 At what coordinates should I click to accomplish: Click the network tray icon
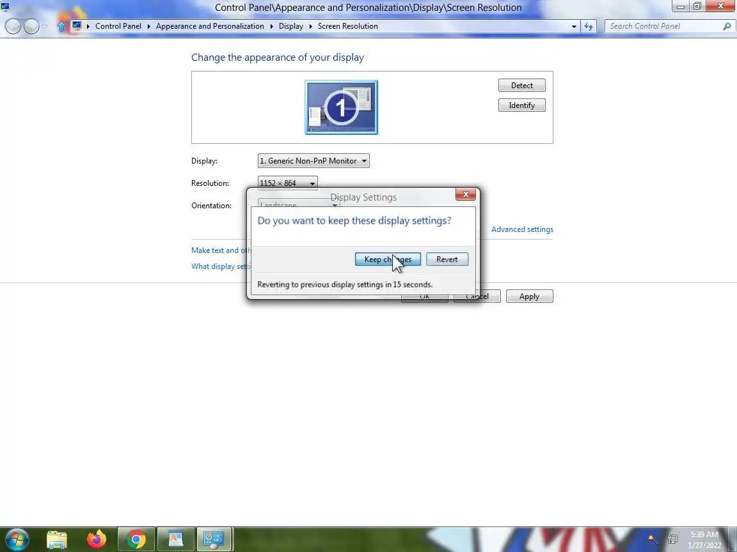[672, 539]
